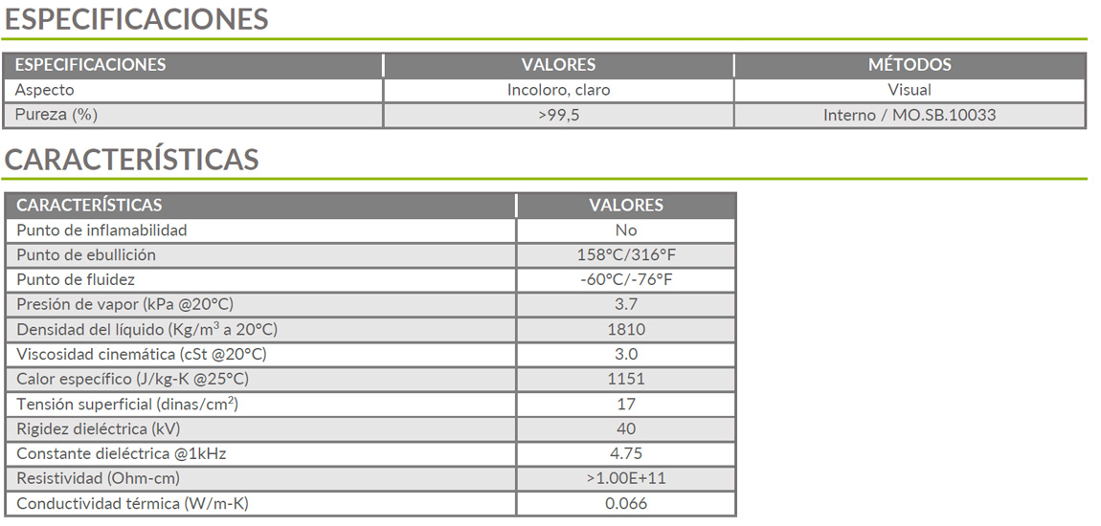
Task: Select the Viscosidad cinemática row label
Action: pos(142,354)
